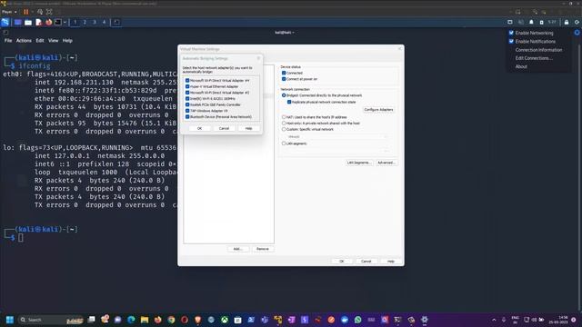Launch the text editor from Kali panel
Screen dimensions: 582x327
tap(38, 22)
